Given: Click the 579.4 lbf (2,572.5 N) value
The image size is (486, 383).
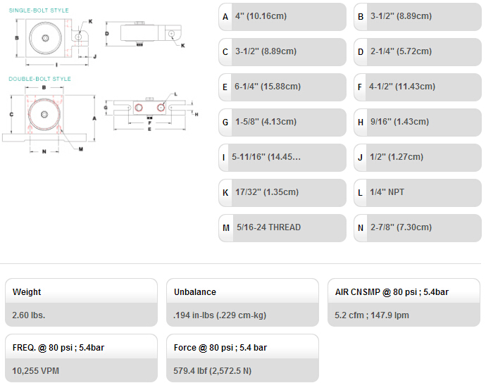Looking at the screenshot, I should click(212, 371).
